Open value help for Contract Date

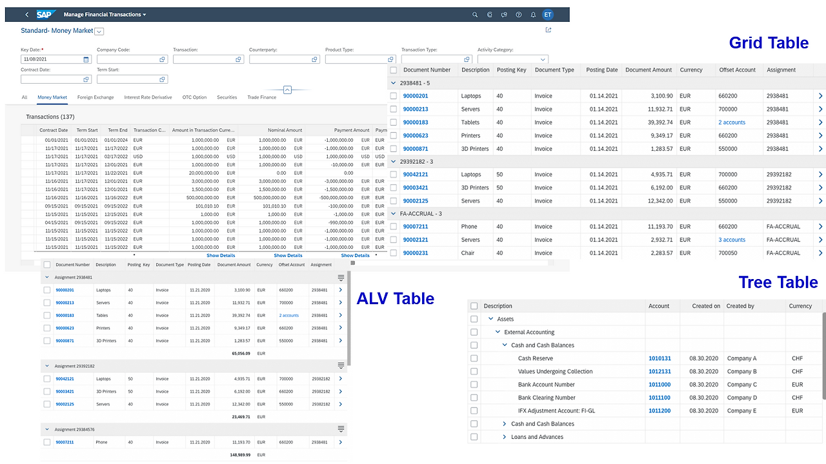pos(86,79)
